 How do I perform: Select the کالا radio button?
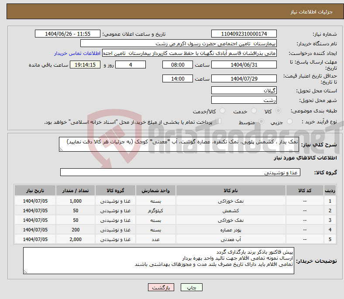point(279,112)
